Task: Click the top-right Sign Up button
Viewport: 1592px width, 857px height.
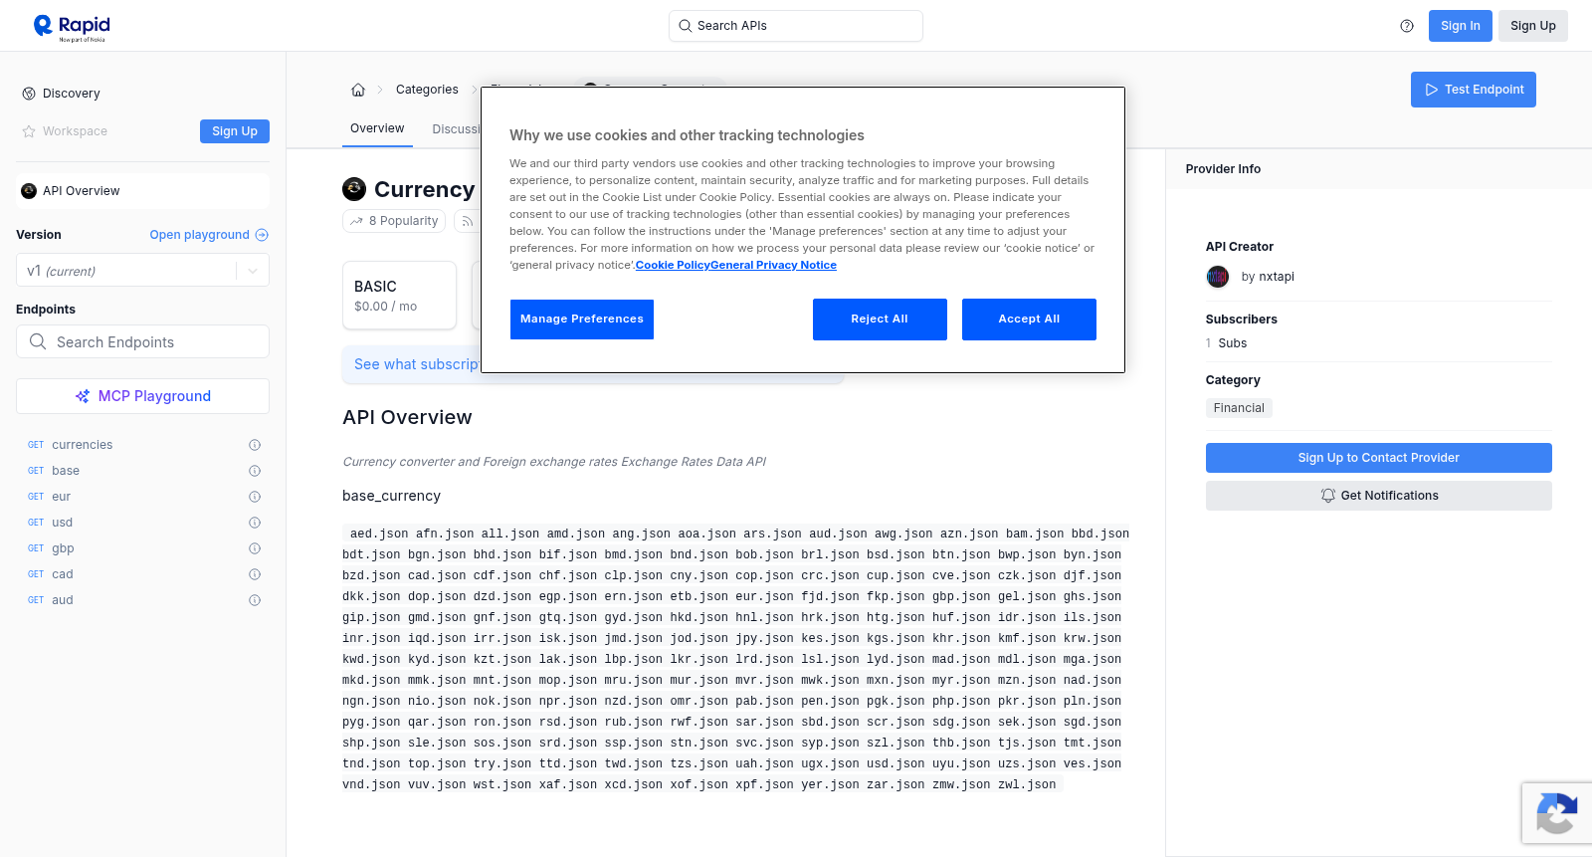Action: coord(1532,26)
